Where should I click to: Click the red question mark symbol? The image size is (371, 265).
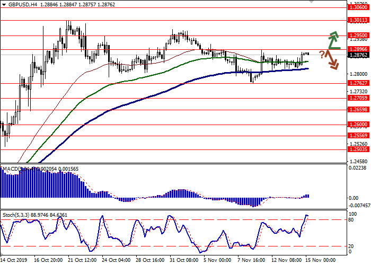pos(321,54)
